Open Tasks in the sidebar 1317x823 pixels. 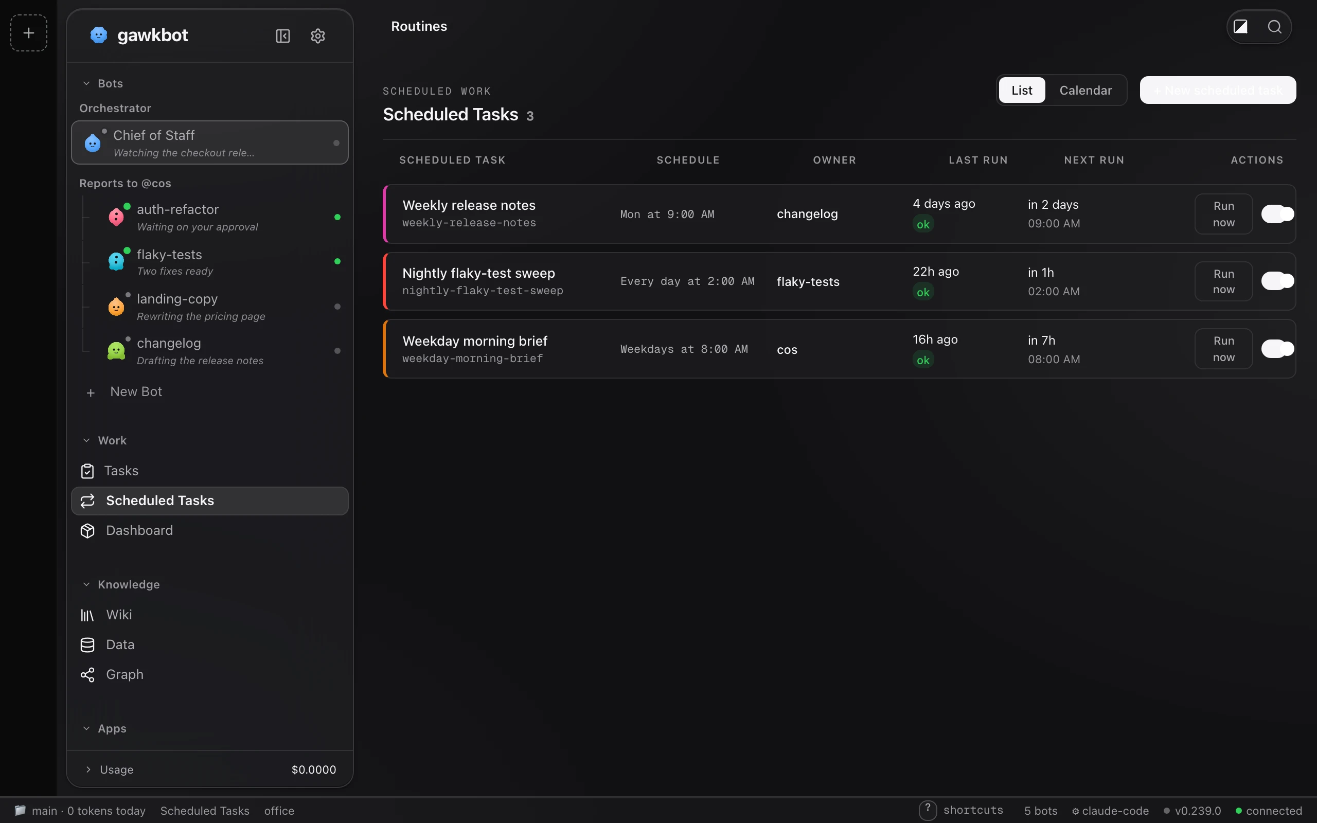coord(209,471)
